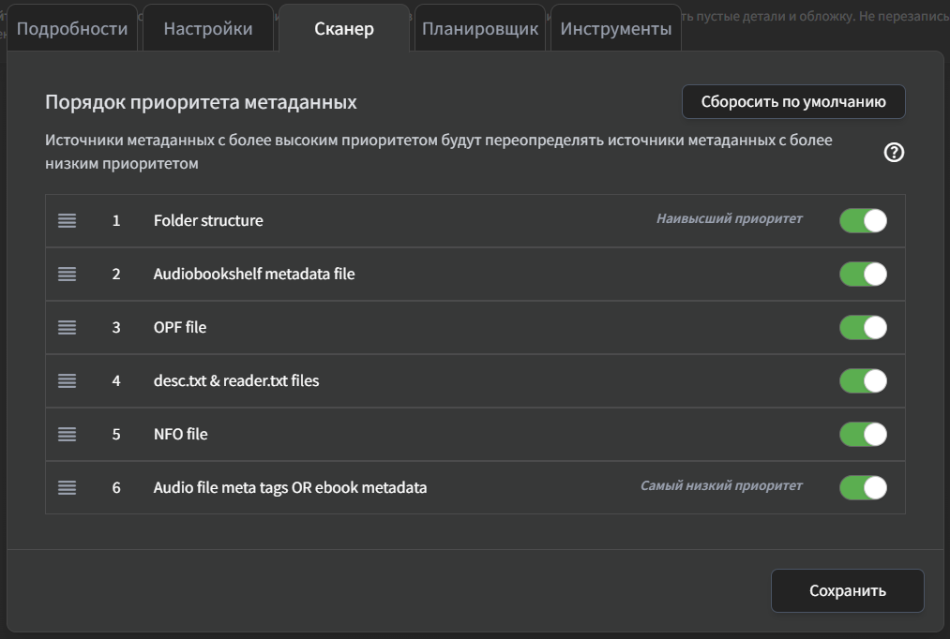The width and height of the screenshot is (950, 639).
Task: Switch to the Настройки tab
Action: pos(207,29)
